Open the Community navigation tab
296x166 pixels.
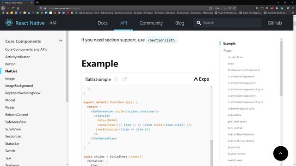click(151, 23)
